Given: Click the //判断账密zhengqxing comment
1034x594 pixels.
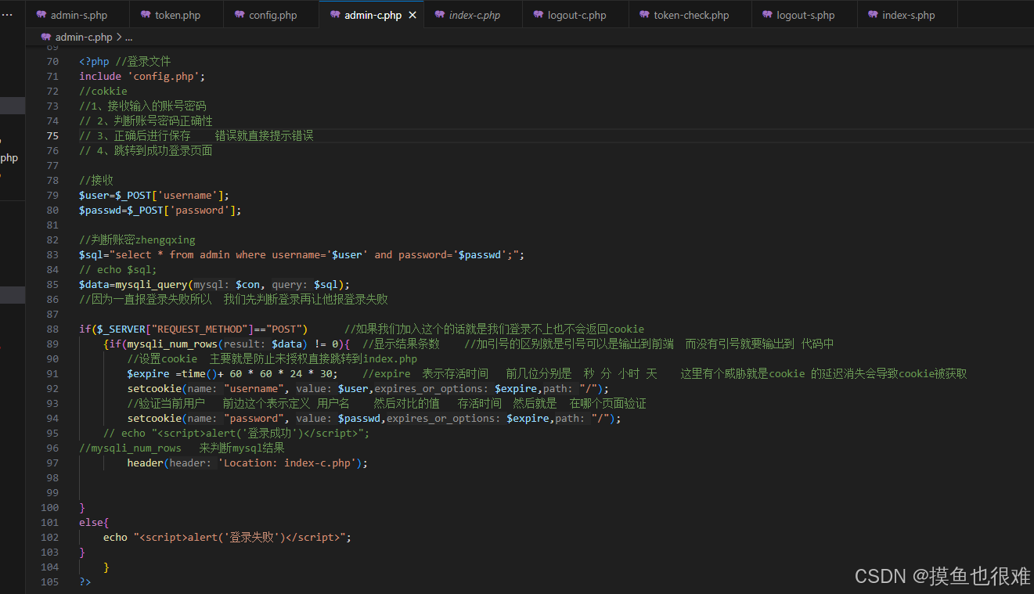Looking at the screenshot, I should pos(137,239).
